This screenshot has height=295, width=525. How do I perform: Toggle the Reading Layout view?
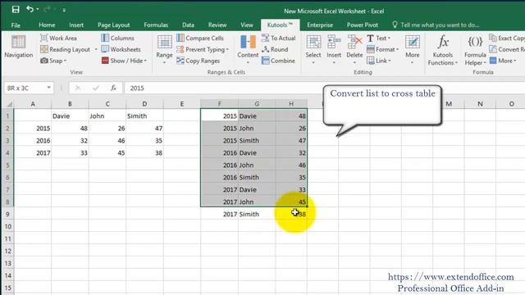coord(66,49)
